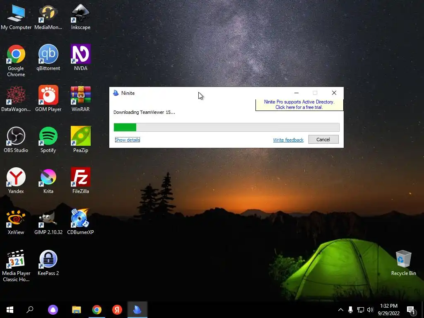Open the Windows Start menu
This screenshot has width=424, height=318.
pos(10,310)
